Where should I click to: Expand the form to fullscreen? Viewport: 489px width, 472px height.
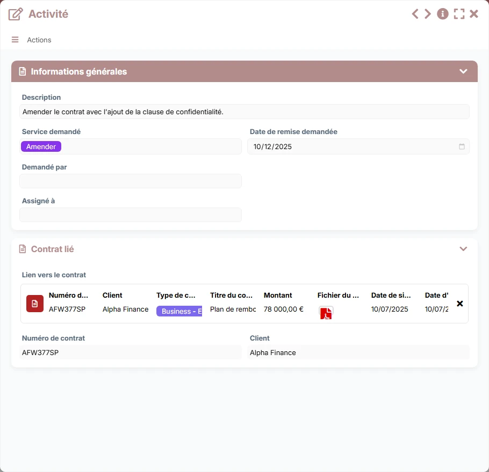pos(459,14)
